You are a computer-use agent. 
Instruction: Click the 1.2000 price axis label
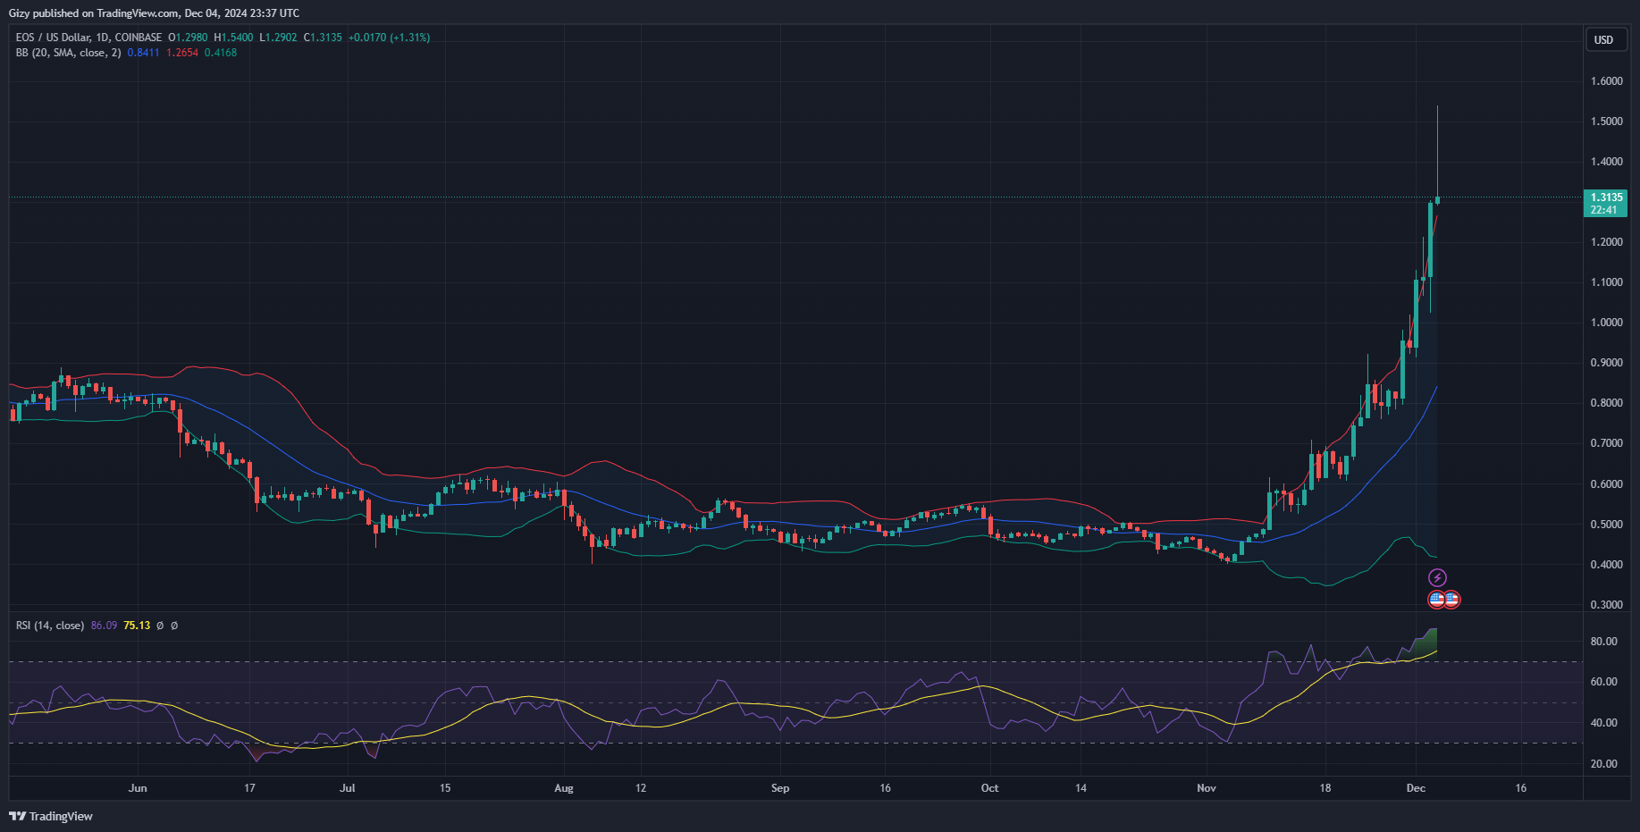[x=1606, y=242]
